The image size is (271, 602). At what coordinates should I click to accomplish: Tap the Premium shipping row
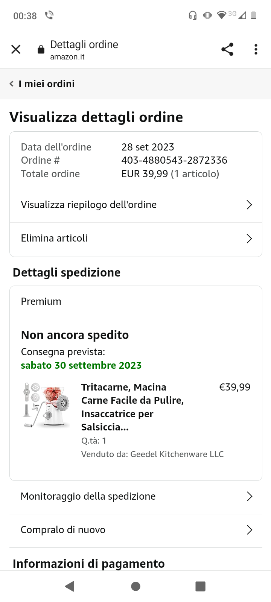pyautogui.click(x=135, y=302)
